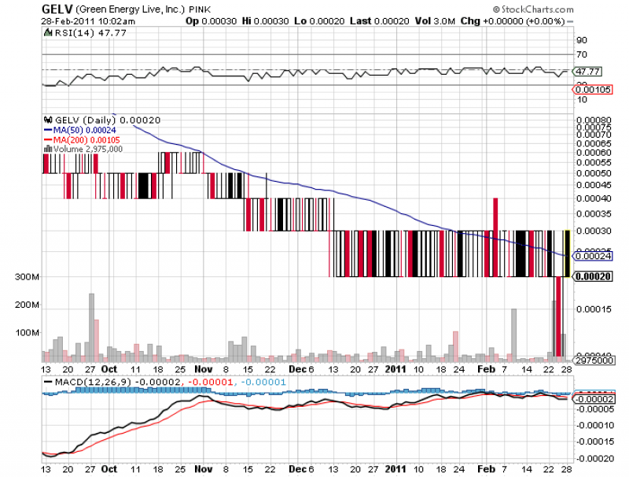Click the -0.00002 MACD value tag
629x477 pixels.
pos(595,399)
